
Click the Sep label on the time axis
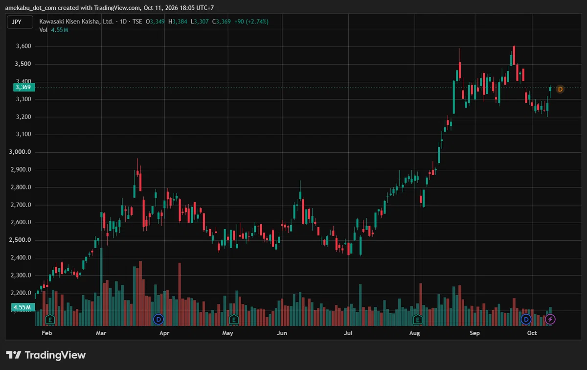[475, 333]
